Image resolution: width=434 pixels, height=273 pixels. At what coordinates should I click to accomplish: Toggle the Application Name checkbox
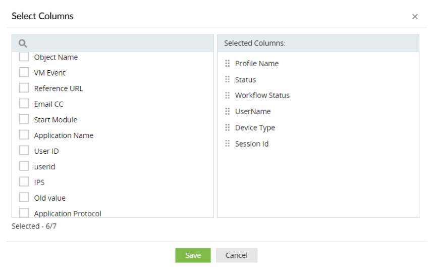[x=24, y=135]
